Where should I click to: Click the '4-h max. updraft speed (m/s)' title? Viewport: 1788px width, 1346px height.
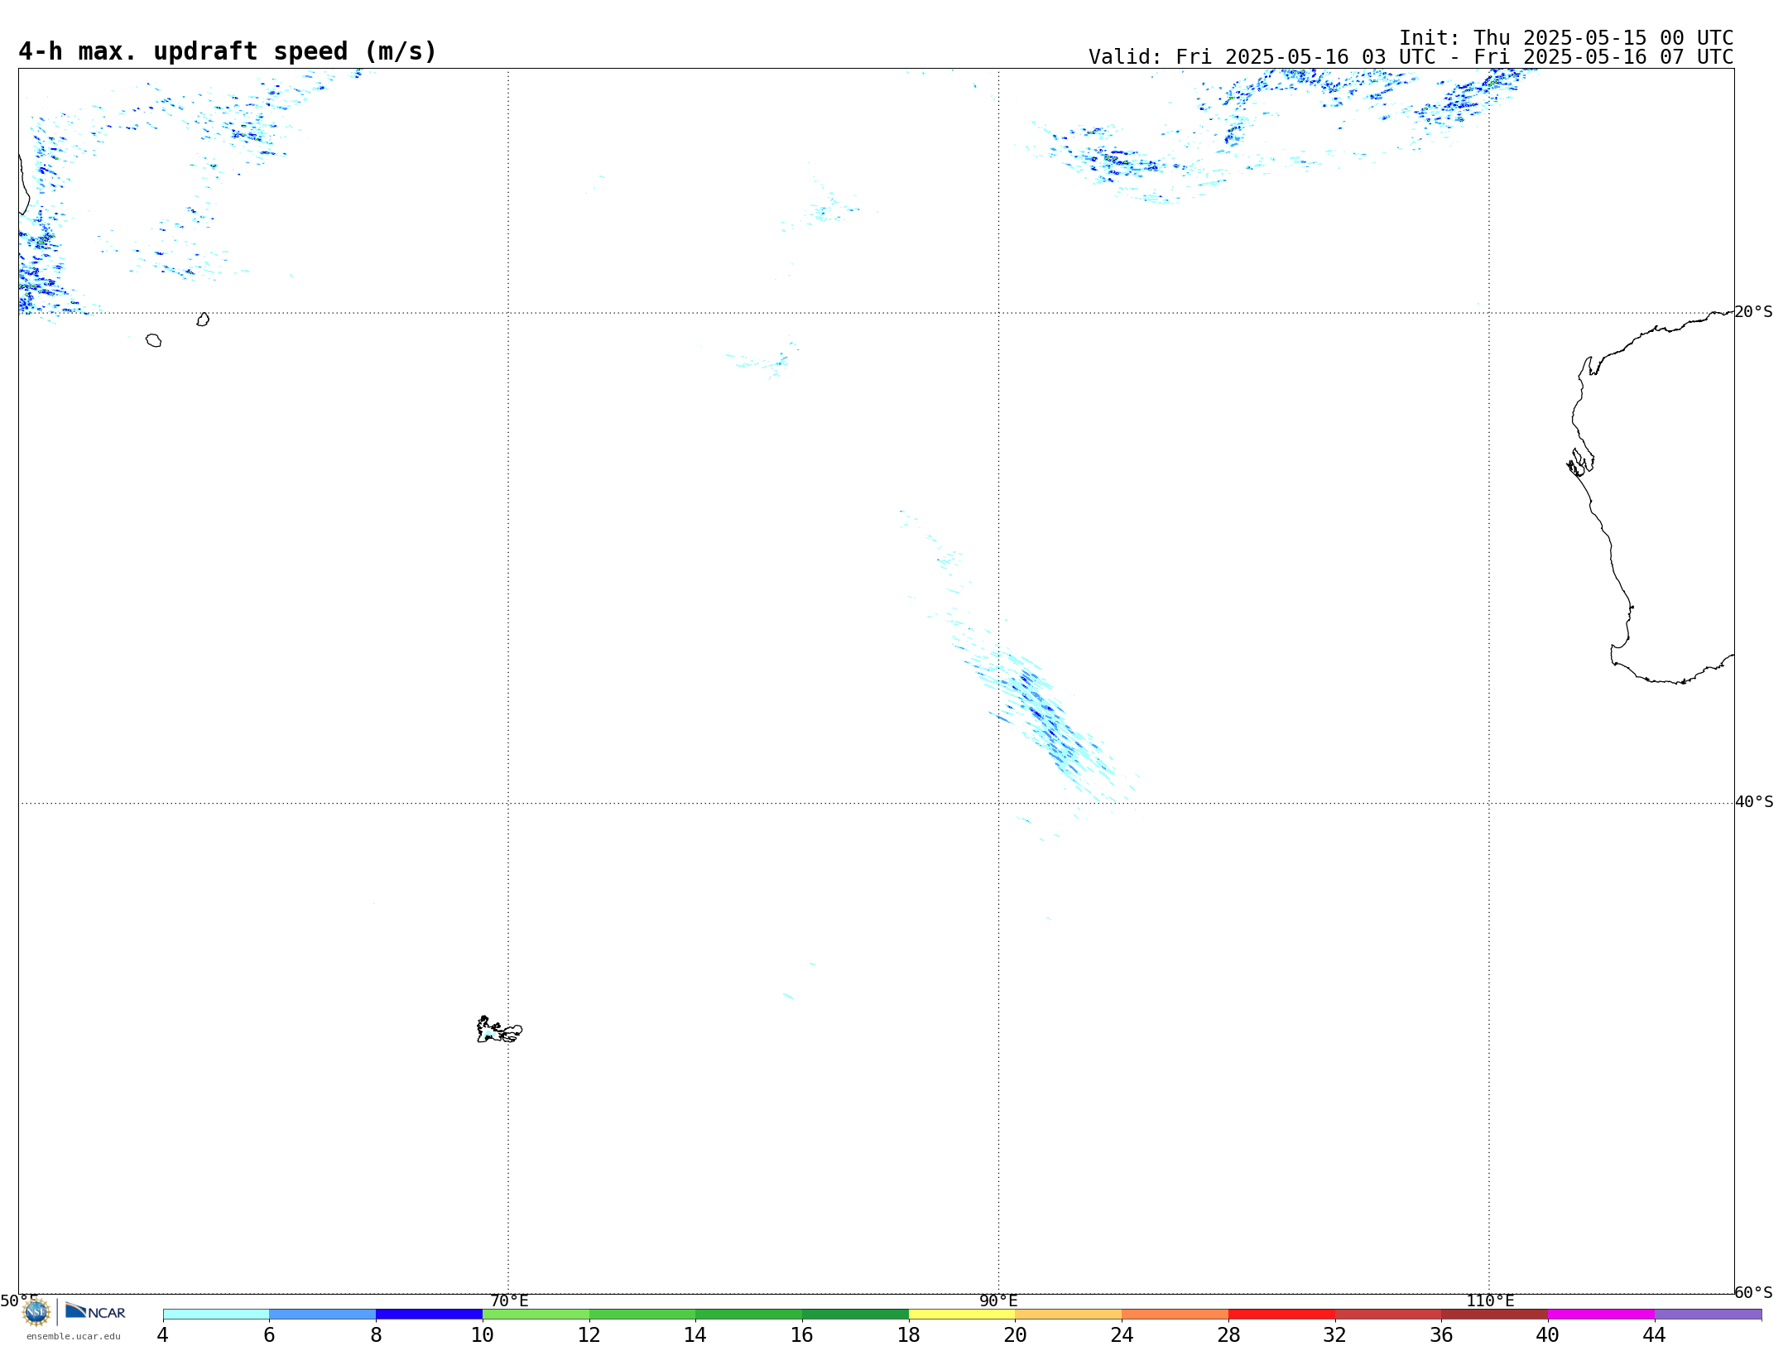(x=228, y=51)
